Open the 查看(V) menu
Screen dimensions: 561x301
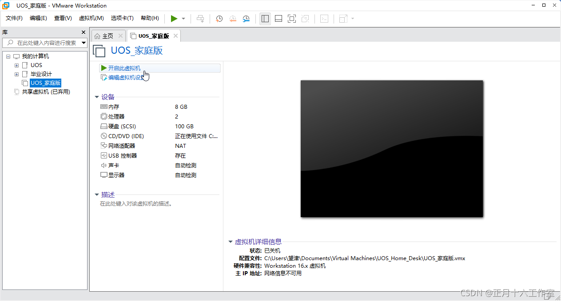click(x=63, y=18)
